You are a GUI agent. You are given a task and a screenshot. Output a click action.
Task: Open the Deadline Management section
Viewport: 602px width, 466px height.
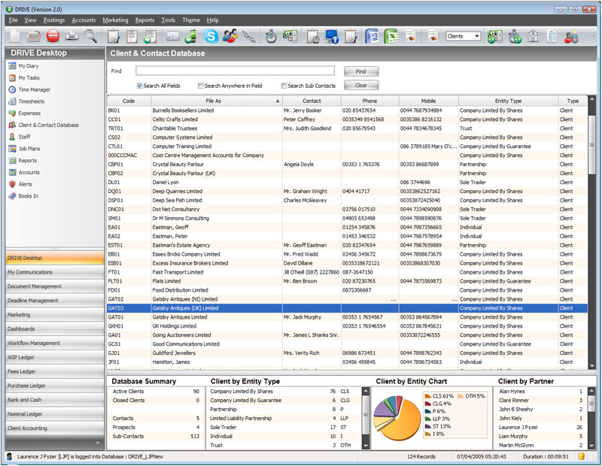coord(55,301)
